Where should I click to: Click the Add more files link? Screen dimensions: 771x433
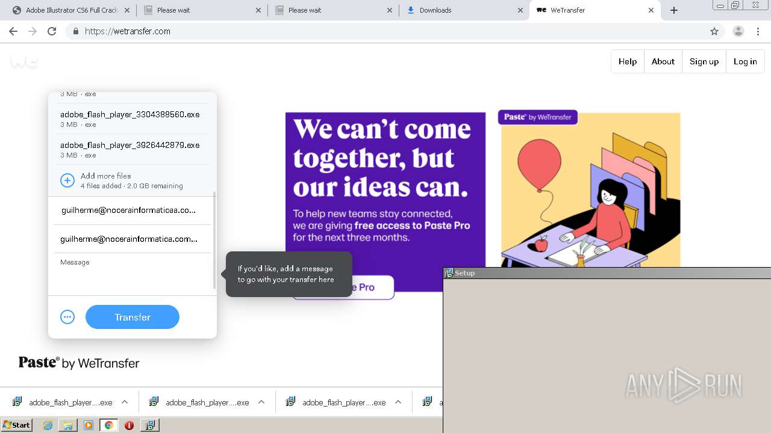coord(106,176)
